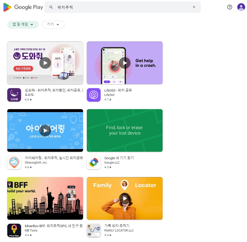Focus the search box containing 위치추적
This screenshot has height=242, width=247.
click(x=122, y=7)
